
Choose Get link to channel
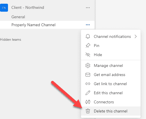point(111,84)
